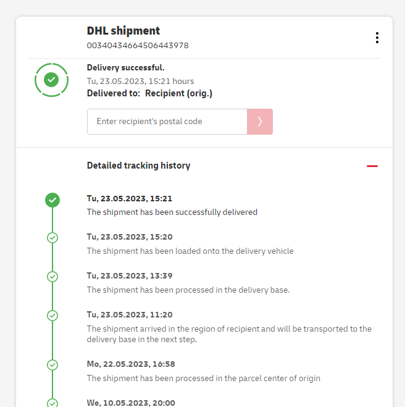Viewport: 405px width, 407px height.
Task: Click the timeline checkmark for 10.05.2023 event
Action: pyautogui.click(x=52, y=403)
